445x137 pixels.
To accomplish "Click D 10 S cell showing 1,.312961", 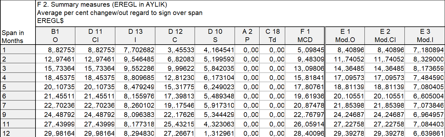I will [215, 133].
